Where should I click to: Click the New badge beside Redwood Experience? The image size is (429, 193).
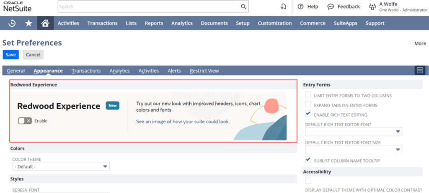pyautogui.click(x=113, y=106)
